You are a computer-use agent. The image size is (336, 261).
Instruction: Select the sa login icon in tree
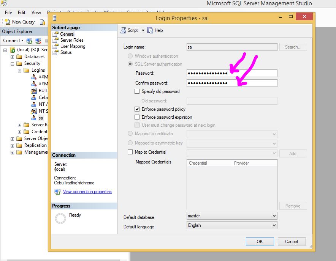34,118
